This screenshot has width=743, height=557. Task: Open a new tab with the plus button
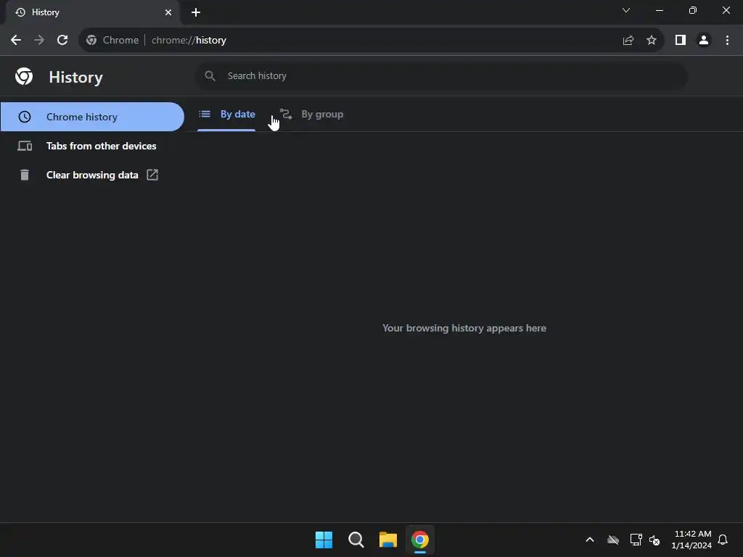click(196, 12)
